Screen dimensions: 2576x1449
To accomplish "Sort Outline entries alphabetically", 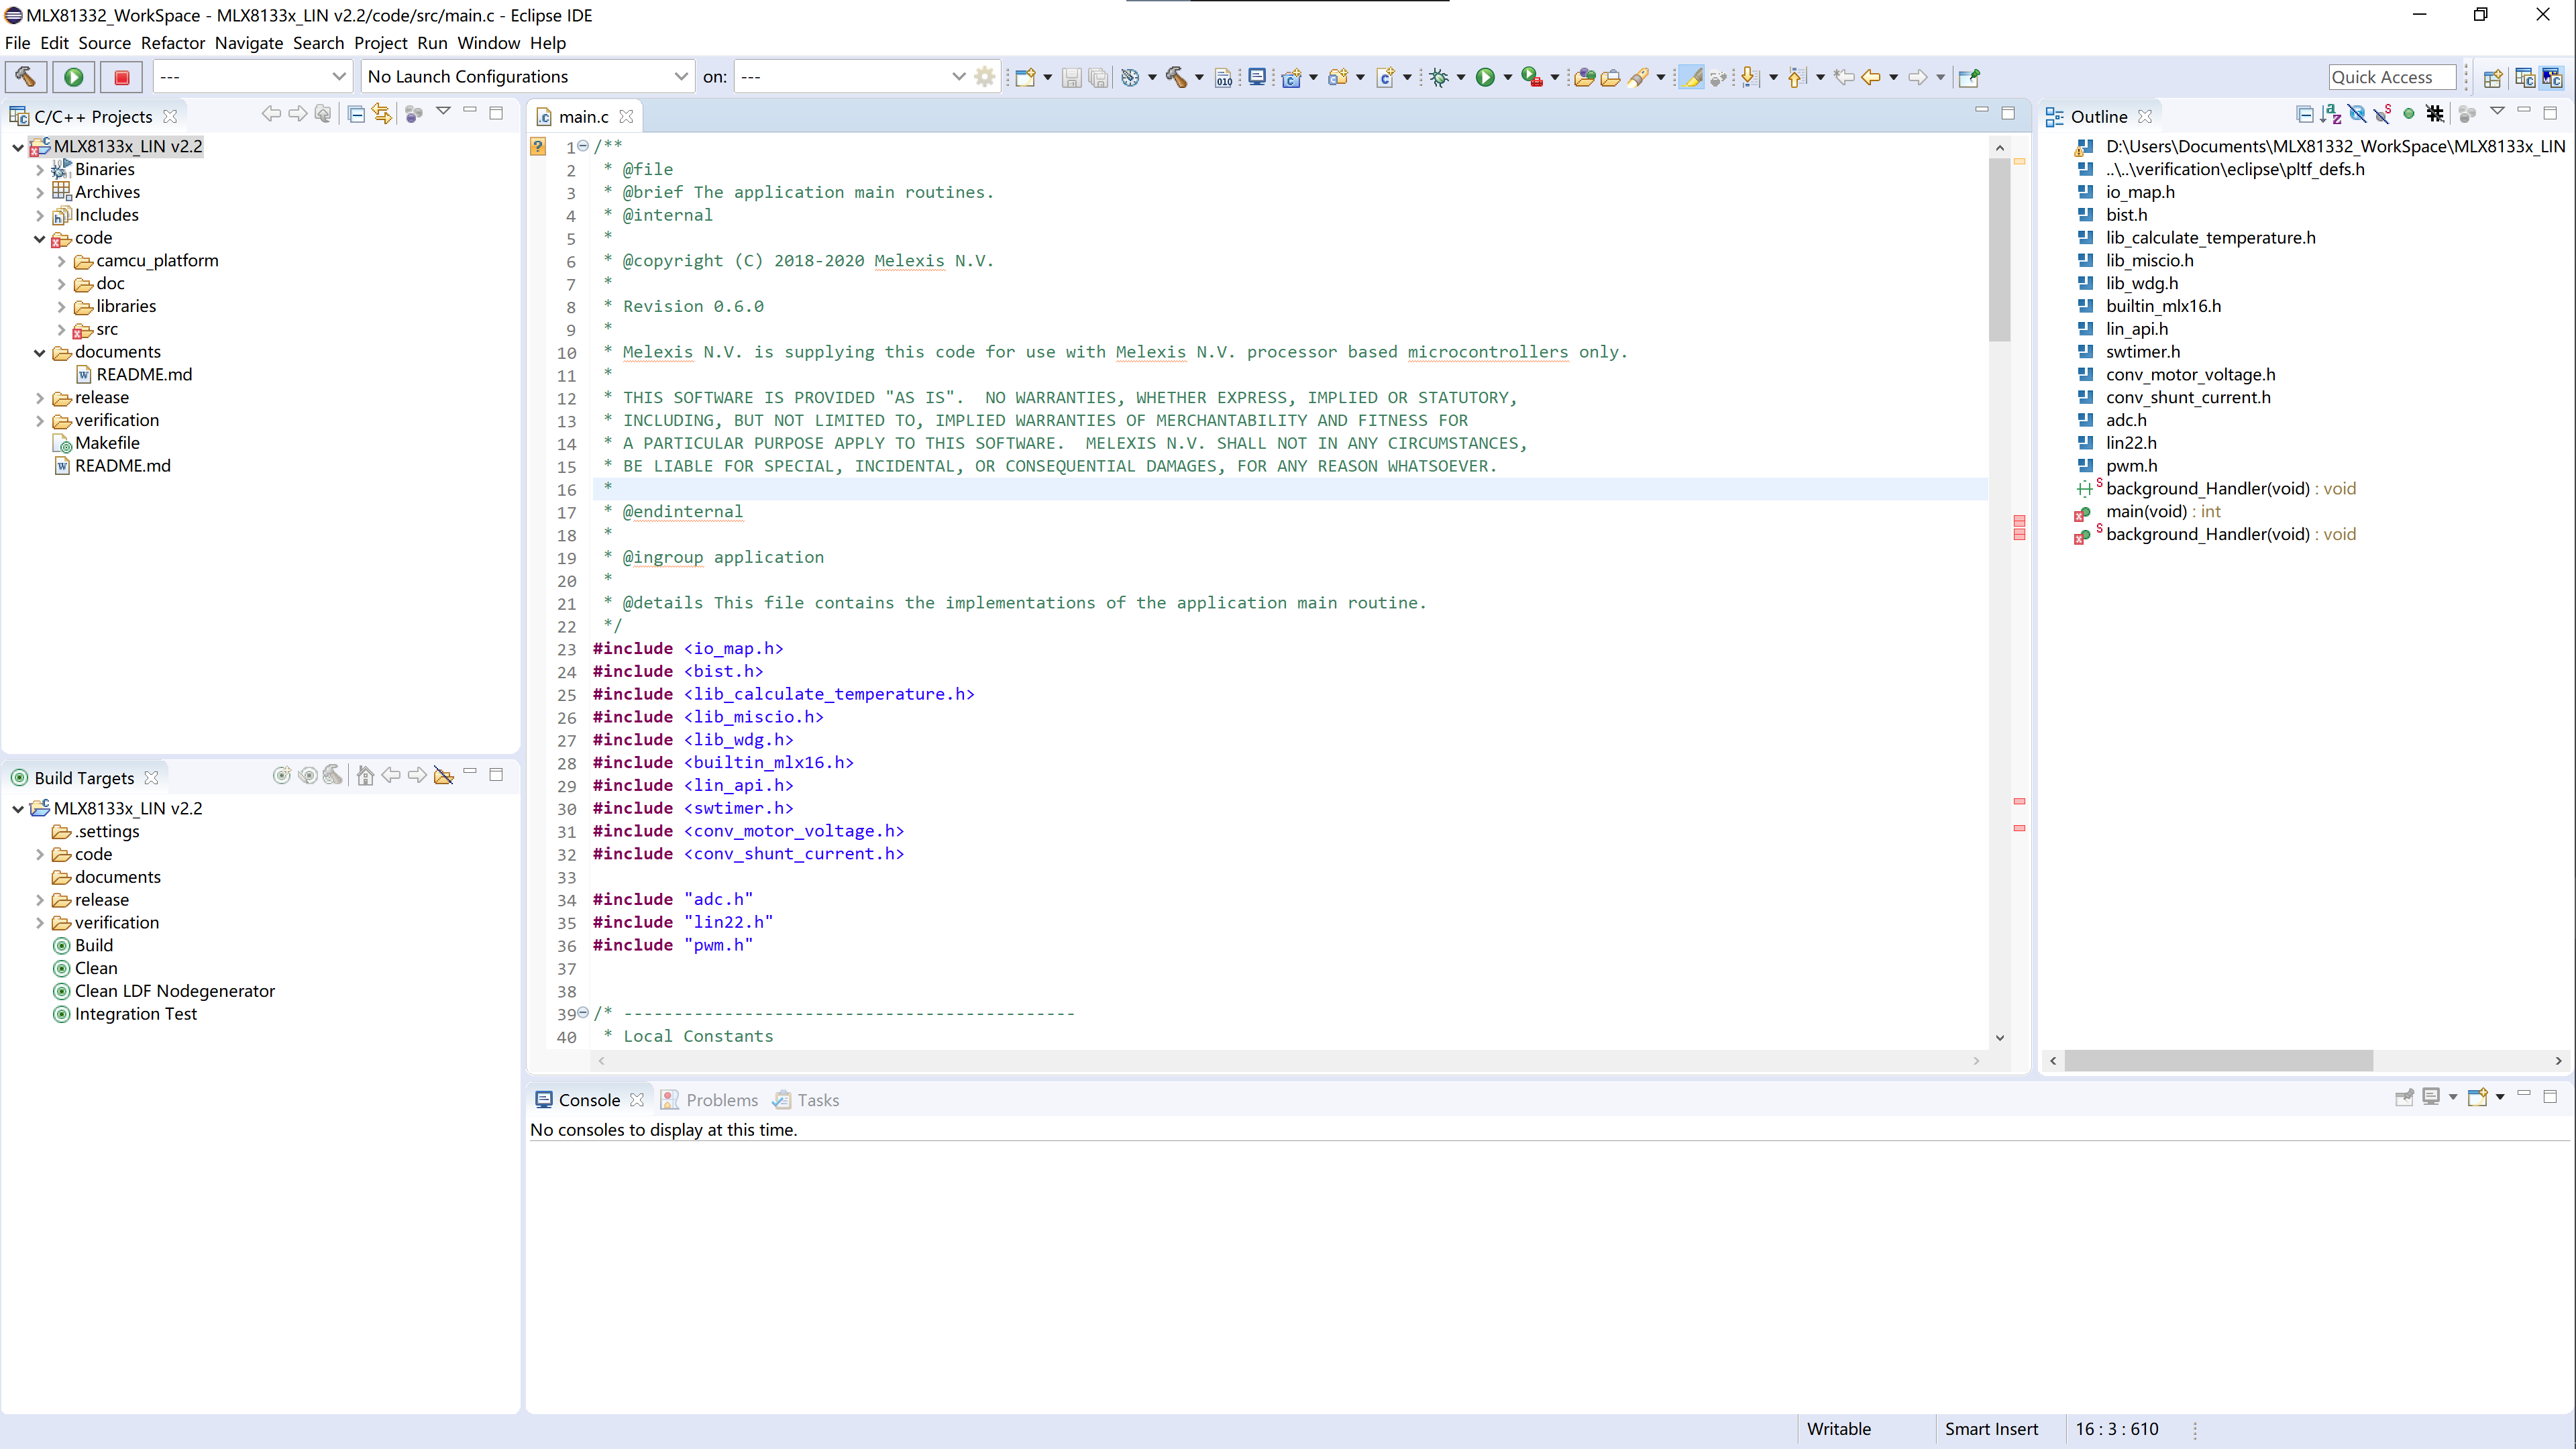I will (x=2331, y=114).
